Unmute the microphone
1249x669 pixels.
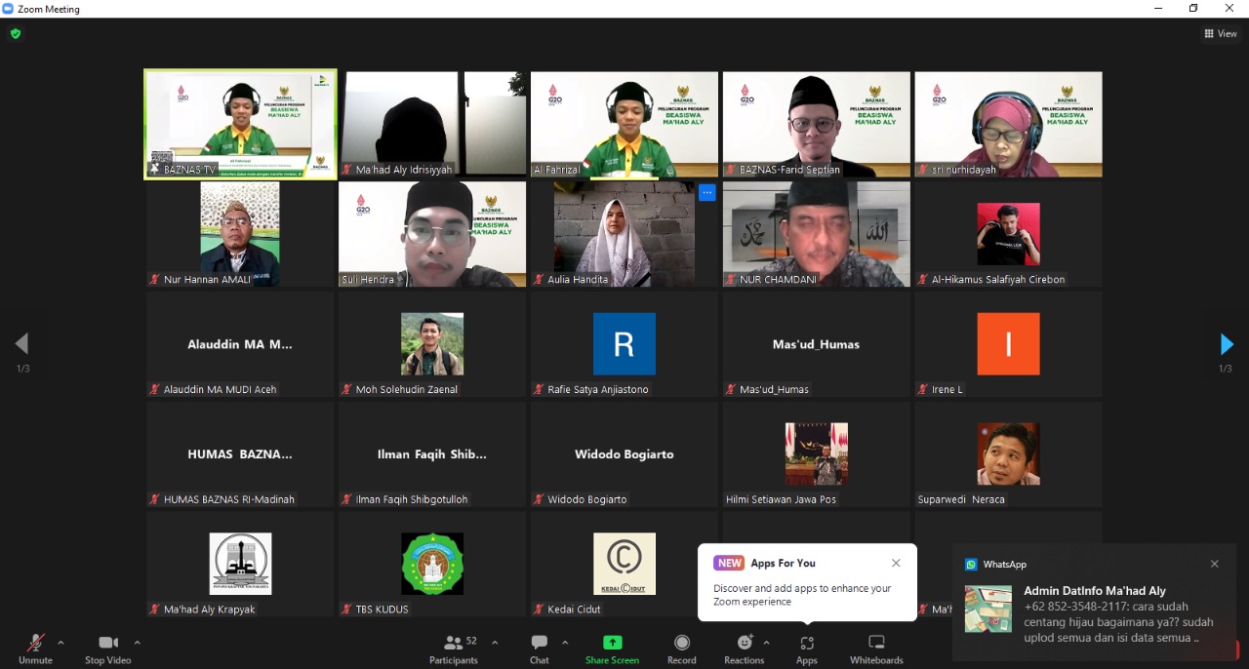[35, 648]
